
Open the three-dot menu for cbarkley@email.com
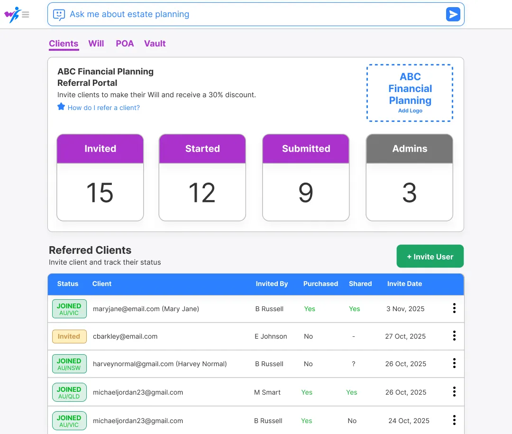[454, 336]
